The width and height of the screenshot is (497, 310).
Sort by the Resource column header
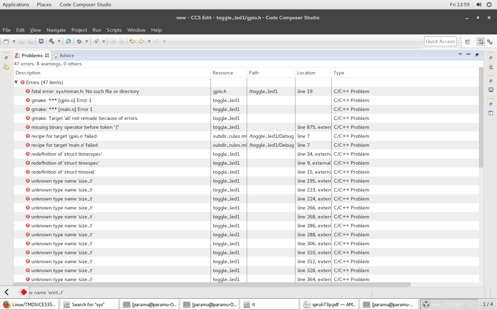(x=228, y=73)
